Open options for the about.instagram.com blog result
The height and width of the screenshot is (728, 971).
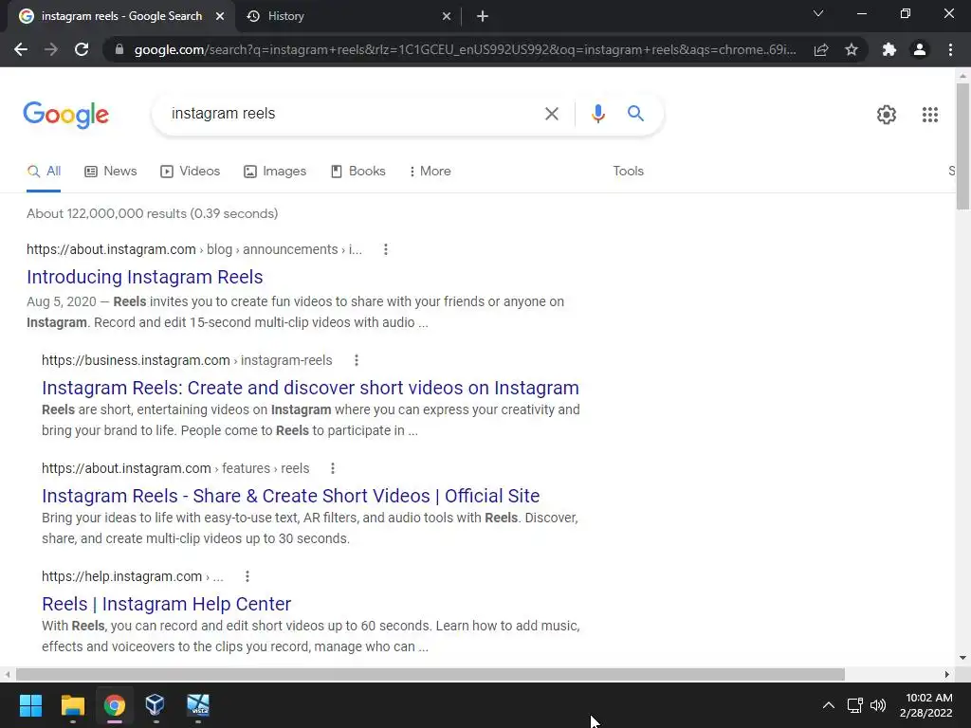coord(386,249)
